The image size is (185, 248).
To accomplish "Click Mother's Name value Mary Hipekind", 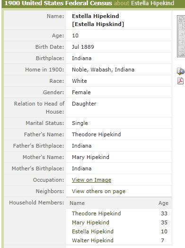I will 90,157.
